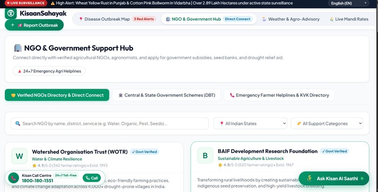Click Water & Climate Resilience label
378x192 pixels.
[x=57, y=159]
